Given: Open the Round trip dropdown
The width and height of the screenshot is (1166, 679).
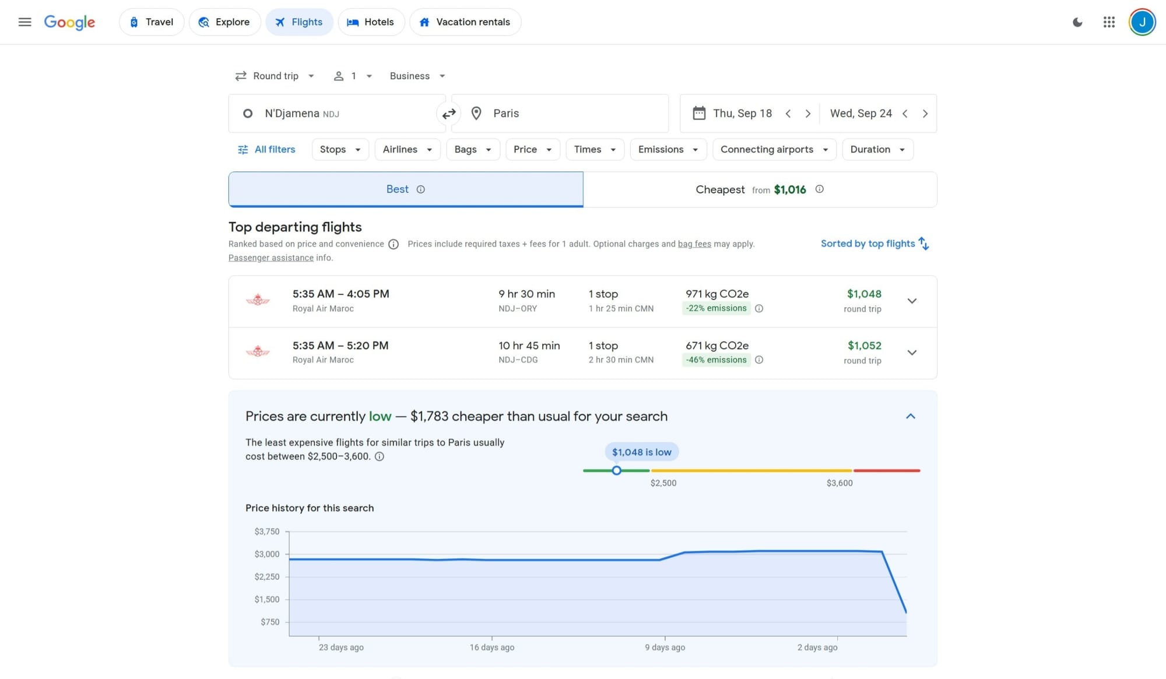Looking at the screenshot, I should (x=275, y=76).
